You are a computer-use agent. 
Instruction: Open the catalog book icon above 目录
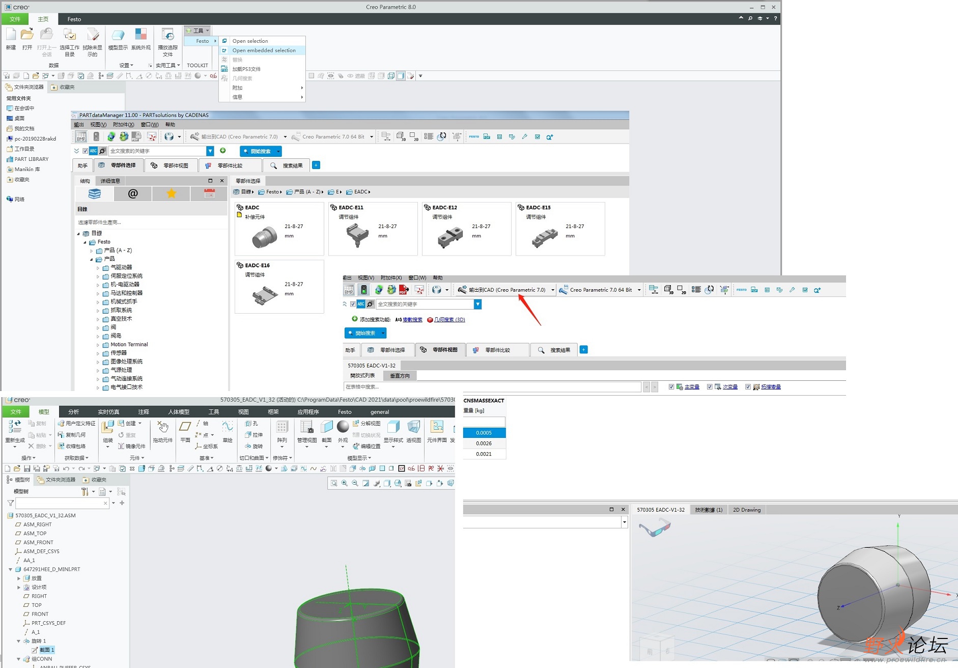(x=95, y=193)
